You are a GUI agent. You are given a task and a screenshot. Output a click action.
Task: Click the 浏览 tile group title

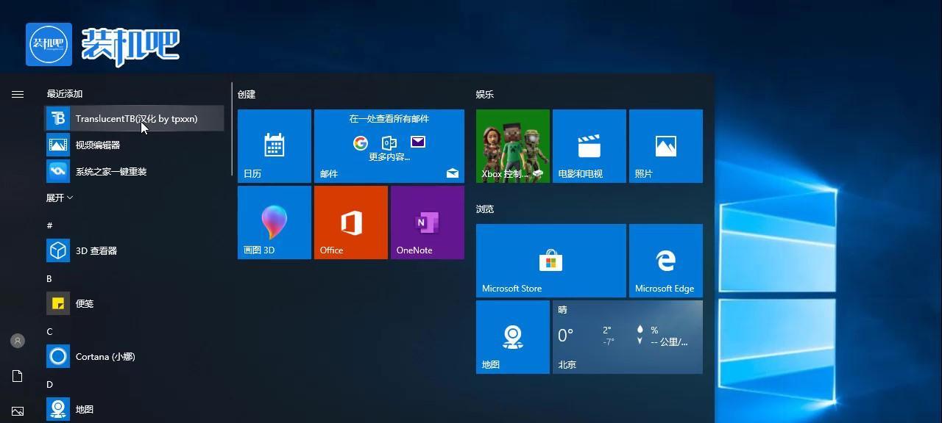tap(485, 209)
